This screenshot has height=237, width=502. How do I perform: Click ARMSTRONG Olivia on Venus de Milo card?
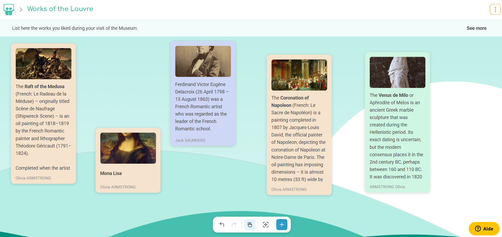pos(387,187)
